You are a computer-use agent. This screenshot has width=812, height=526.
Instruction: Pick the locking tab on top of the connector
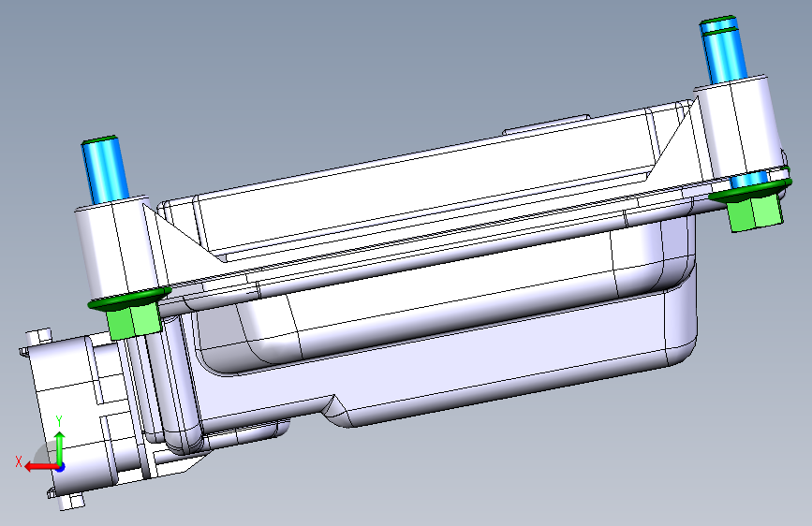click(38, 337)
